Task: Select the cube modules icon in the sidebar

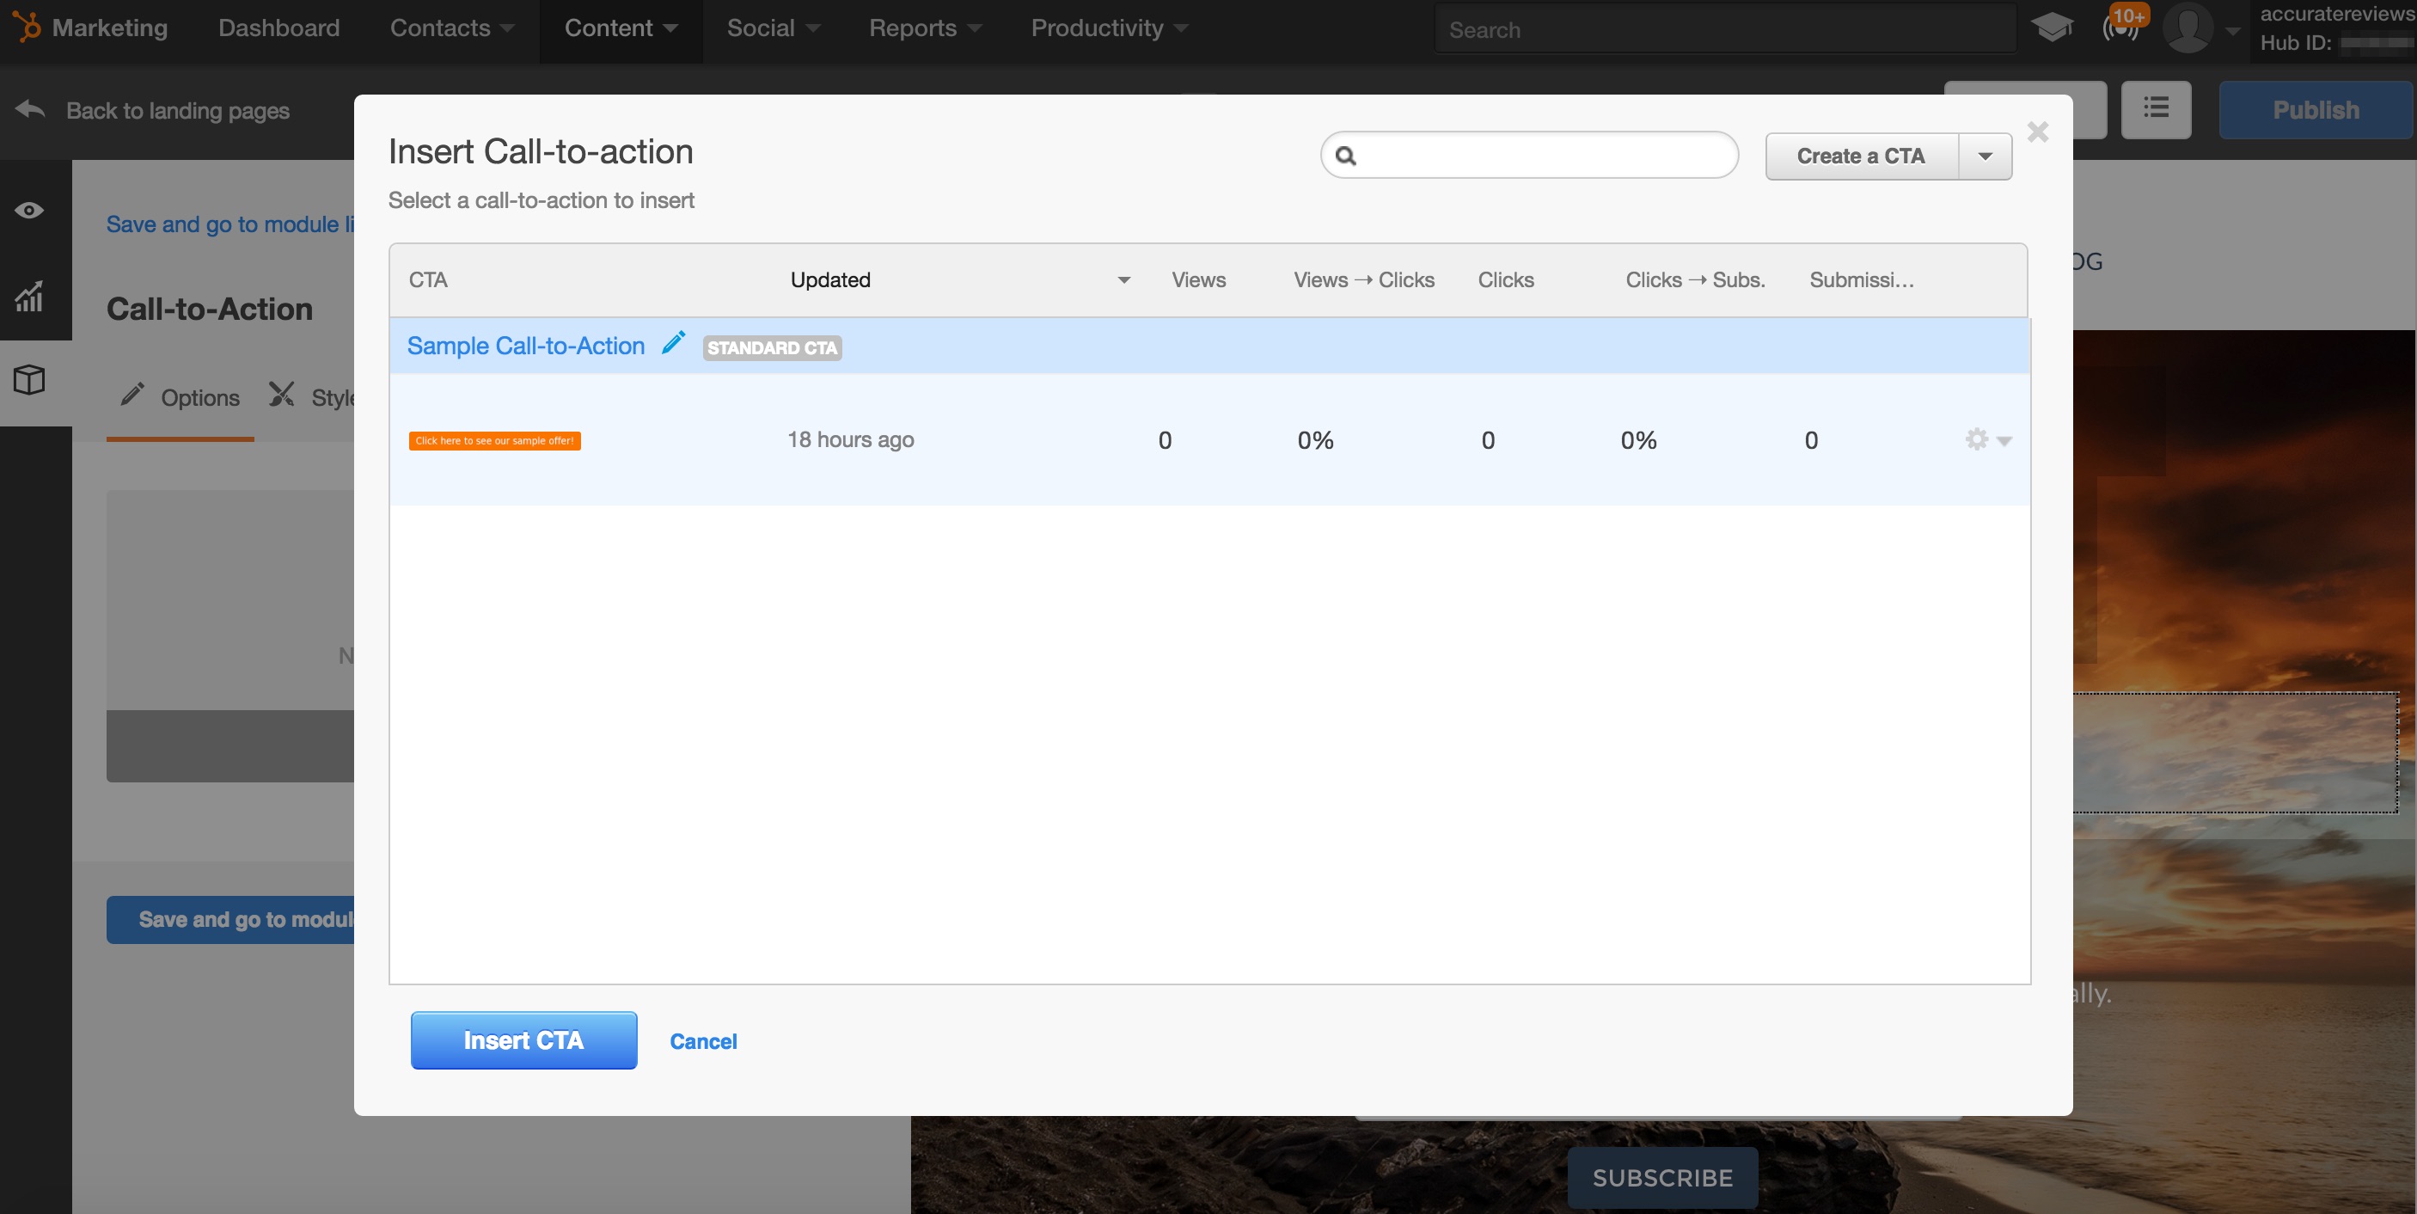Action: pos(29,380)
